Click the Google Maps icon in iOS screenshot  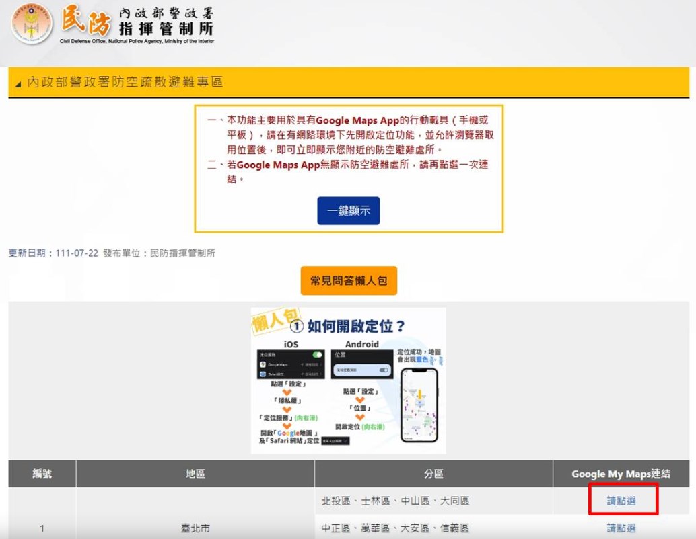[x=264, y=364]
